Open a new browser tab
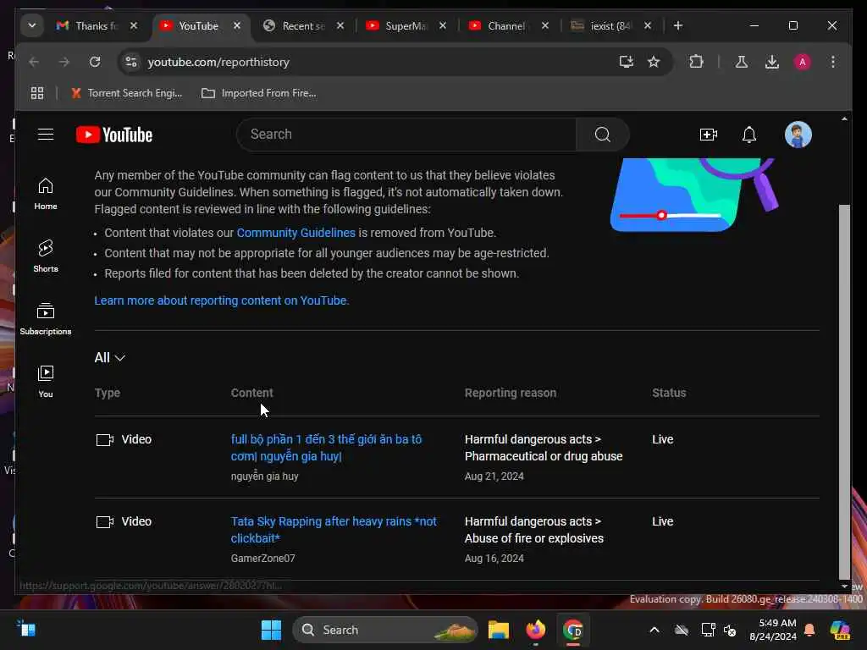 678,25
